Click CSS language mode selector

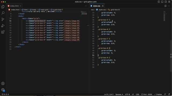137,94
